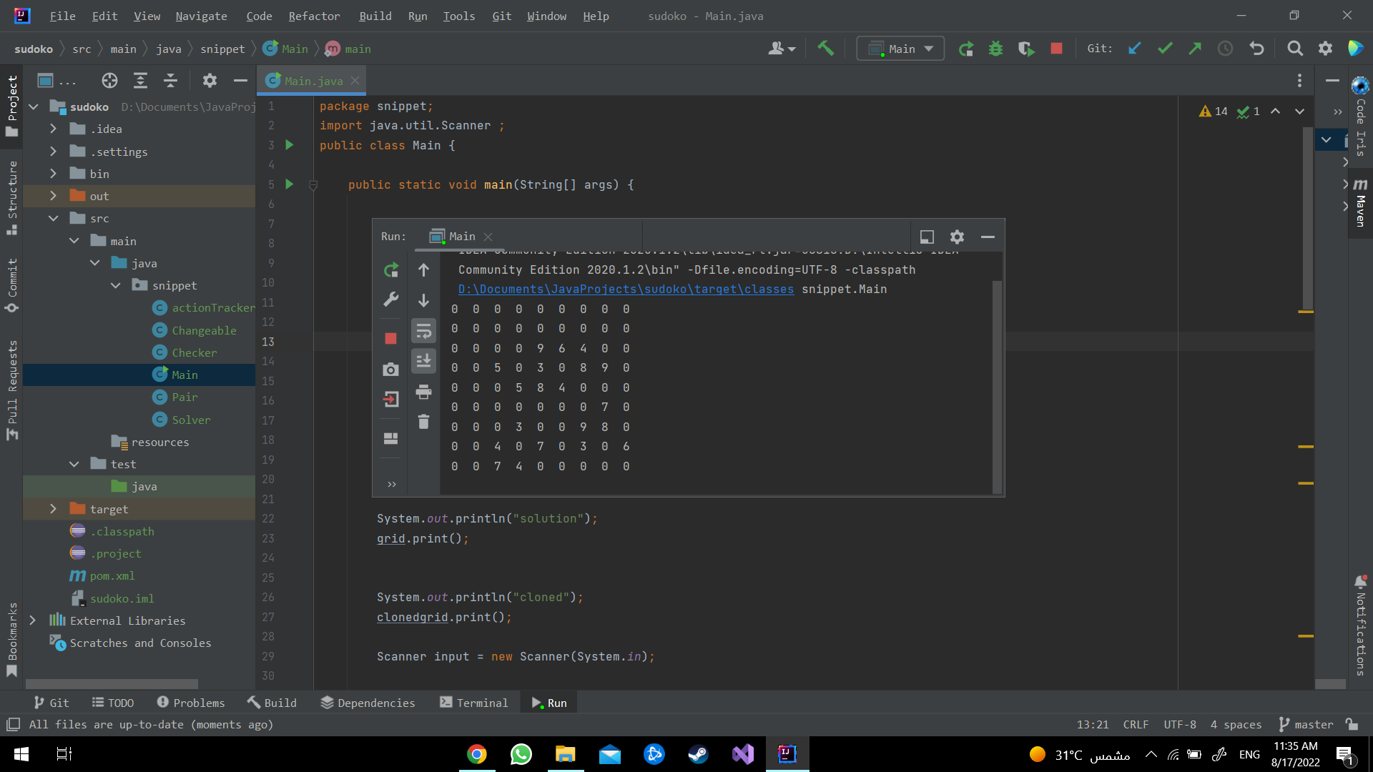Select the Solver class in the Project tree
The height and width of the screenshot is (772, 1373).
(190, 420)
